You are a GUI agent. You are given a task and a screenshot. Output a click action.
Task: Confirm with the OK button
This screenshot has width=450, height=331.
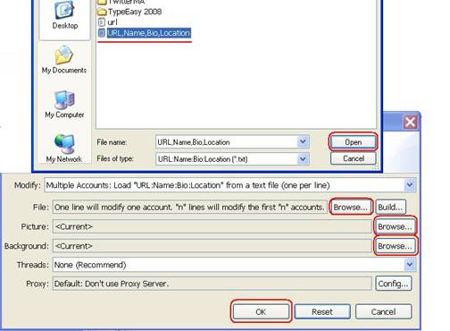pos(261,311)
